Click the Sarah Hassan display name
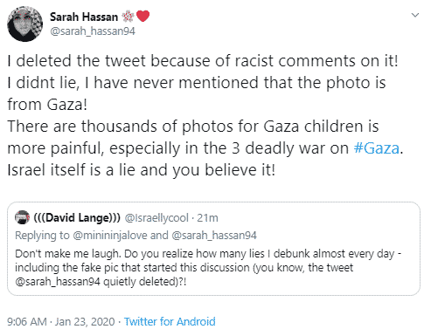 [84, 17]
